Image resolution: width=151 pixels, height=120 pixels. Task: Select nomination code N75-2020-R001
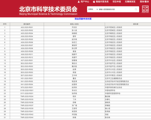[27, 87]
